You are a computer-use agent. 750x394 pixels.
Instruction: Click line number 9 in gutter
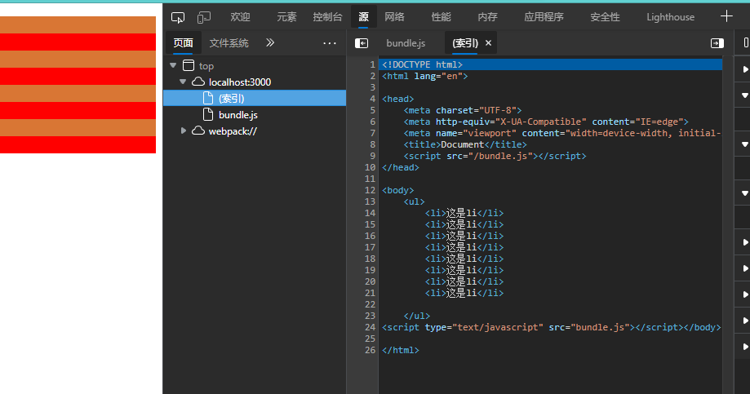pyautogui.click(x=373, y=156)
